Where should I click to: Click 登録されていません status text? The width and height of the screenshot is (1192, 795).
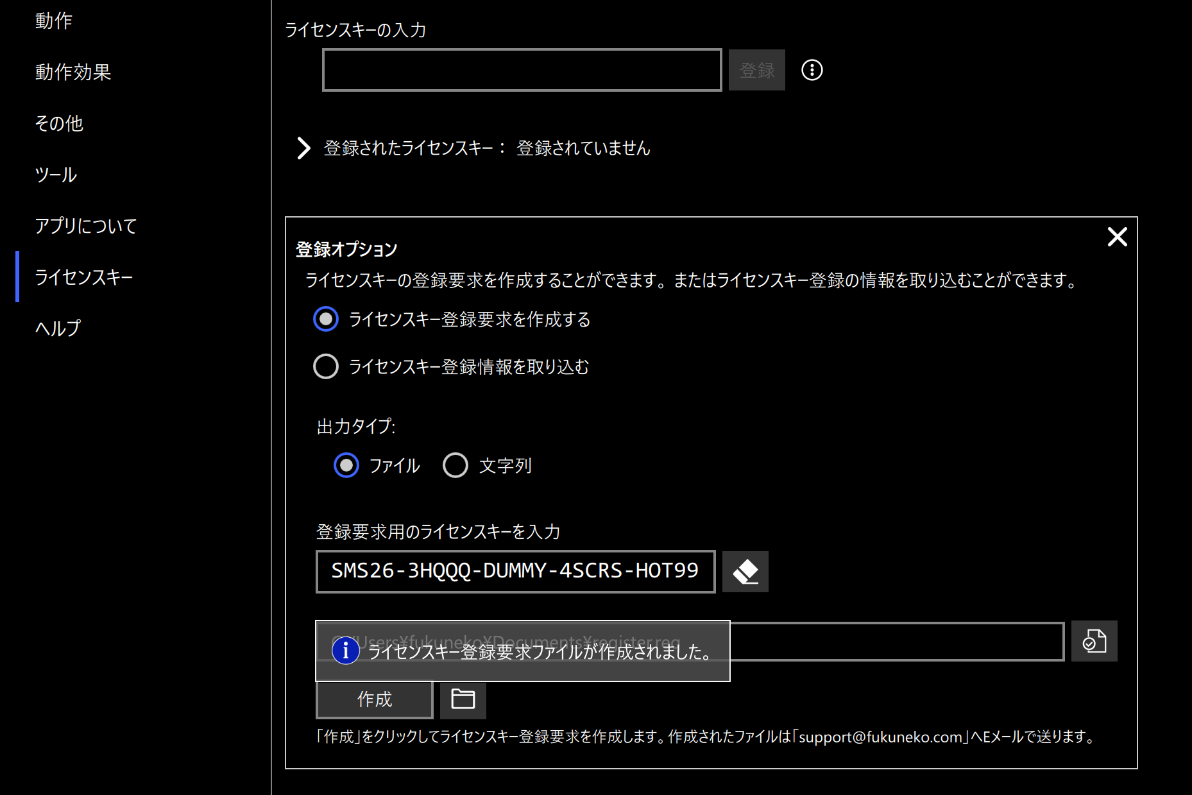click(x=583, y=148)
